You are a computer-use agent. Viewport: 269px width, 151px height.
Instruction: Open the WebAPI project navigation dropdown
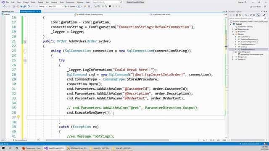point(38,15)
